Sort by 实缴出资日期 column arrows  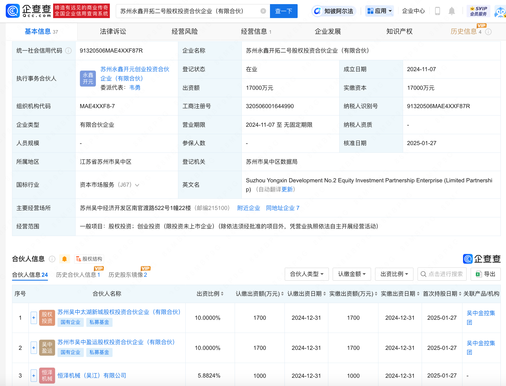[x=418, y=294]
